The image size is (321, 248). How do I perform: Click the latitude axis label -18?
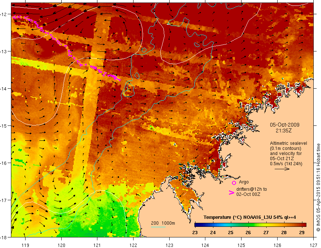click(x=4, y=237)
